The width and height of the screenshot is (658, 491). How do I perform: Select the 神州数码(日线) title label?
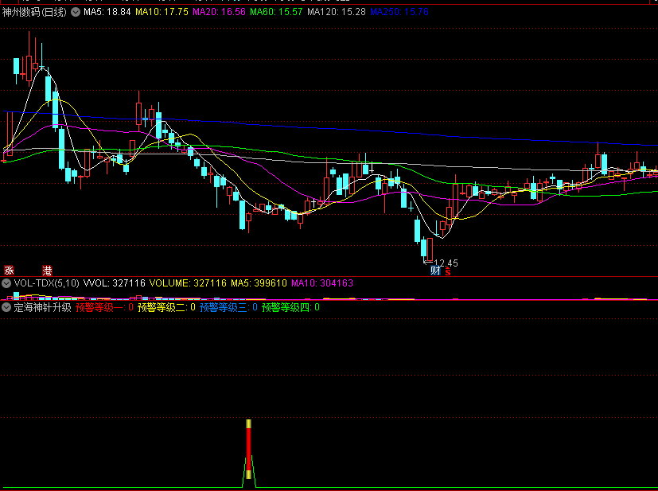[34, 12]
